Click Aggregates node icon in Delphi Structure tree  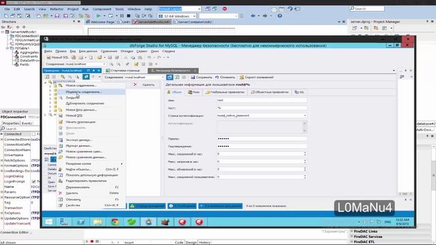[x=16, y=52]
